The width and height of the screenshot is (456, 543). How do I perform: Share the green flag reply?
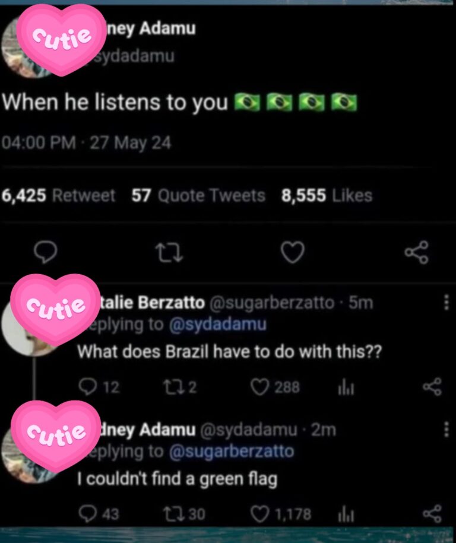click(432, 513)
